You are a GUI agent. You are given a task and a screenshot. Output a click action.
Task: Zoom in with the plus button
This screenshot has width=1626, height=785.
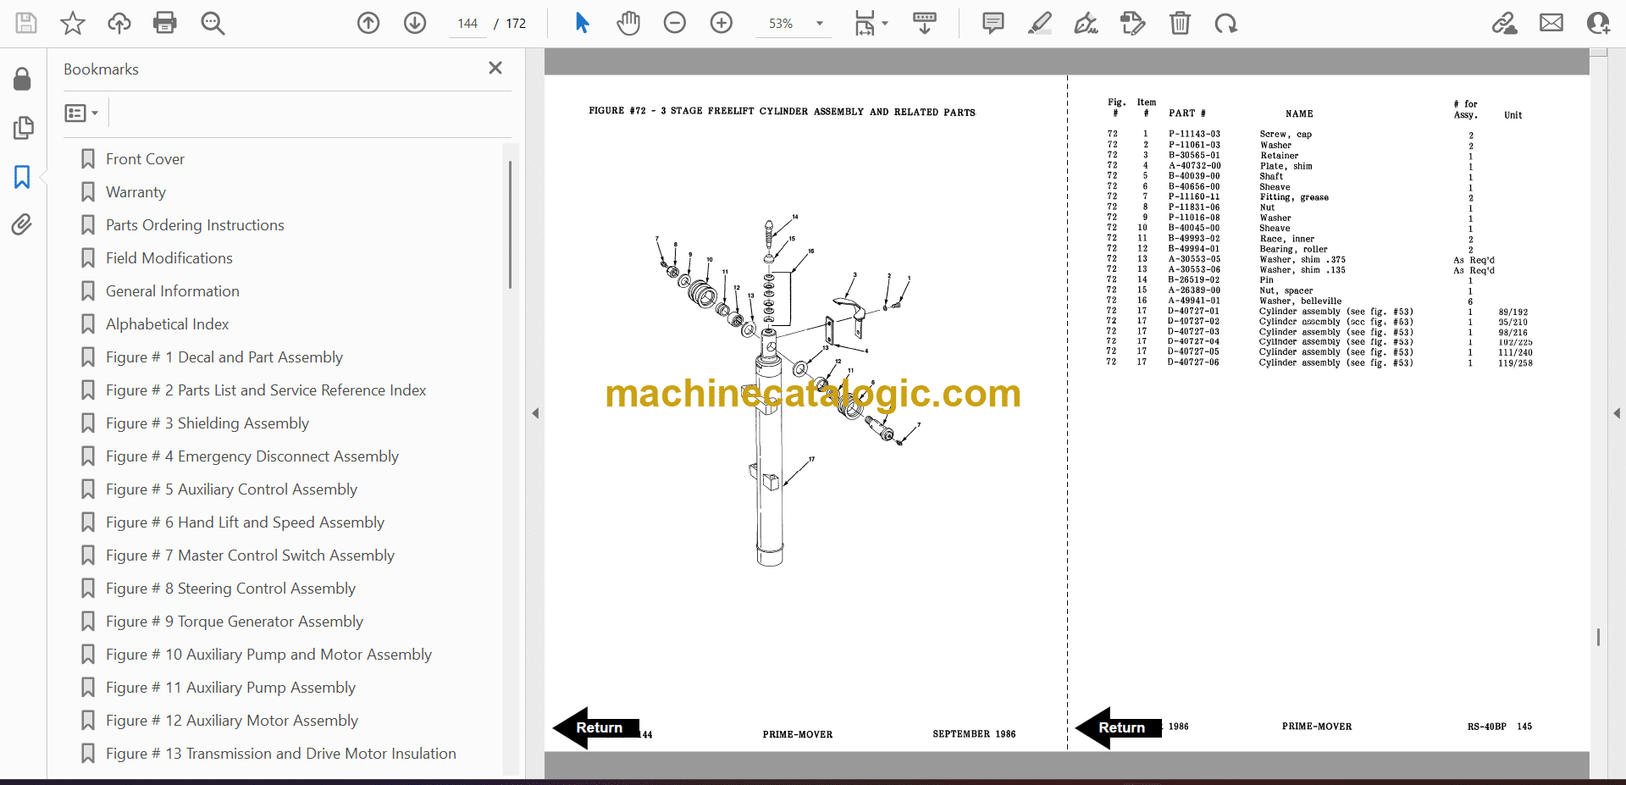click(x=722, y=23)
